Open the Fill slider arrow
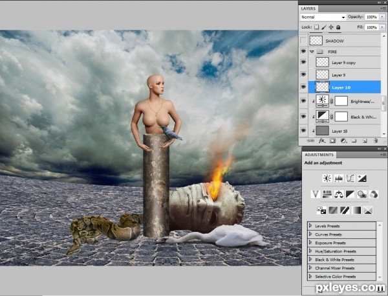 point(382,27)
